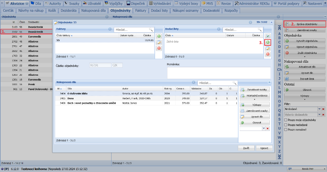327x172 pixels.
Task: Clear the Nedodané filter with red X
Action: [x=323, y=109]
